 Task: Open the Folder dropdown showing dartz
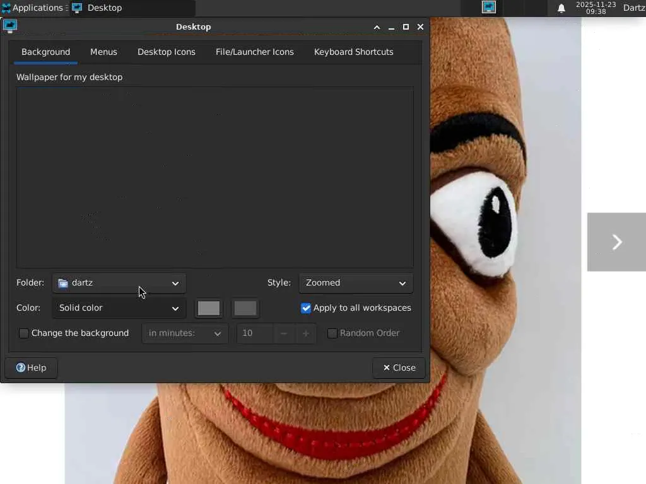119,283
